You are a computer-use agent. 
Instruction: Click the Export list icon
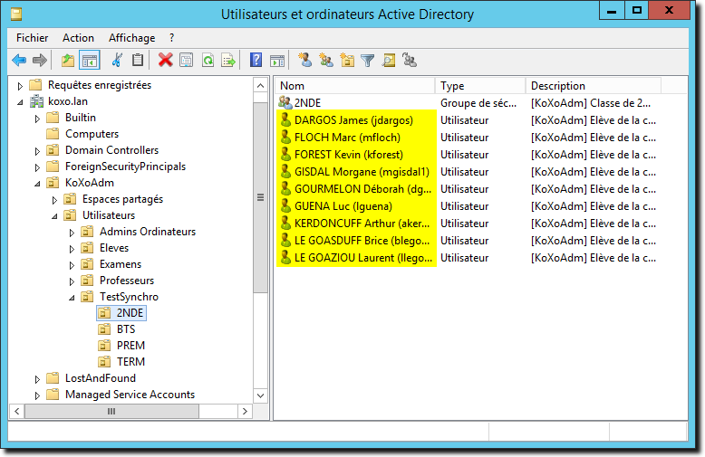(228, 60)
